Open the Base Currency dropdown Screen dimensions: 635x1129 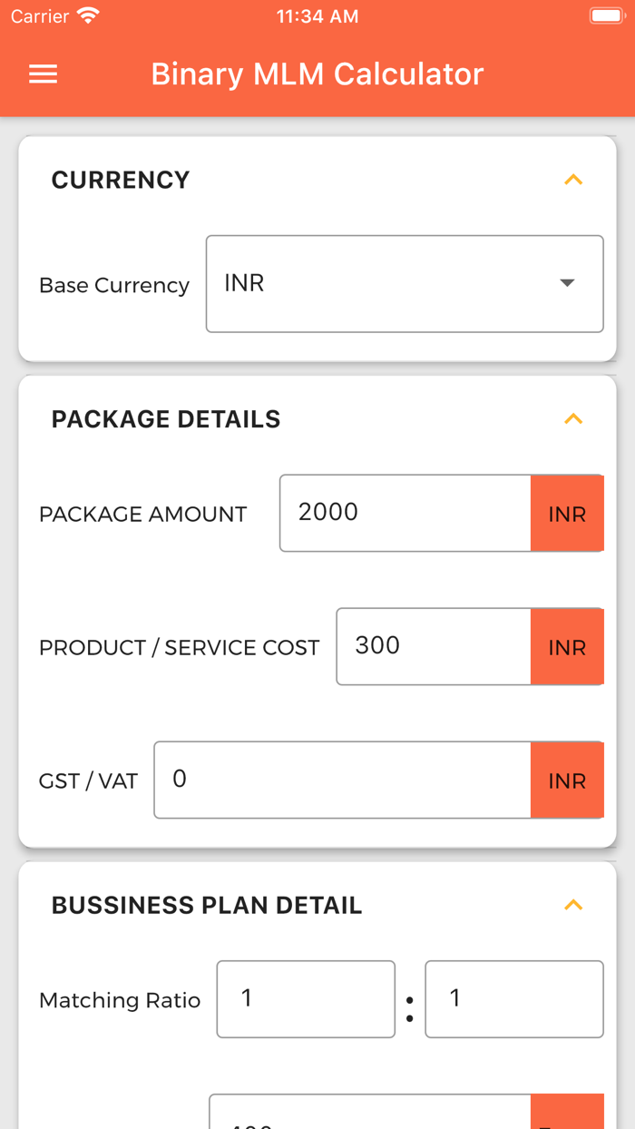(567, 283)
